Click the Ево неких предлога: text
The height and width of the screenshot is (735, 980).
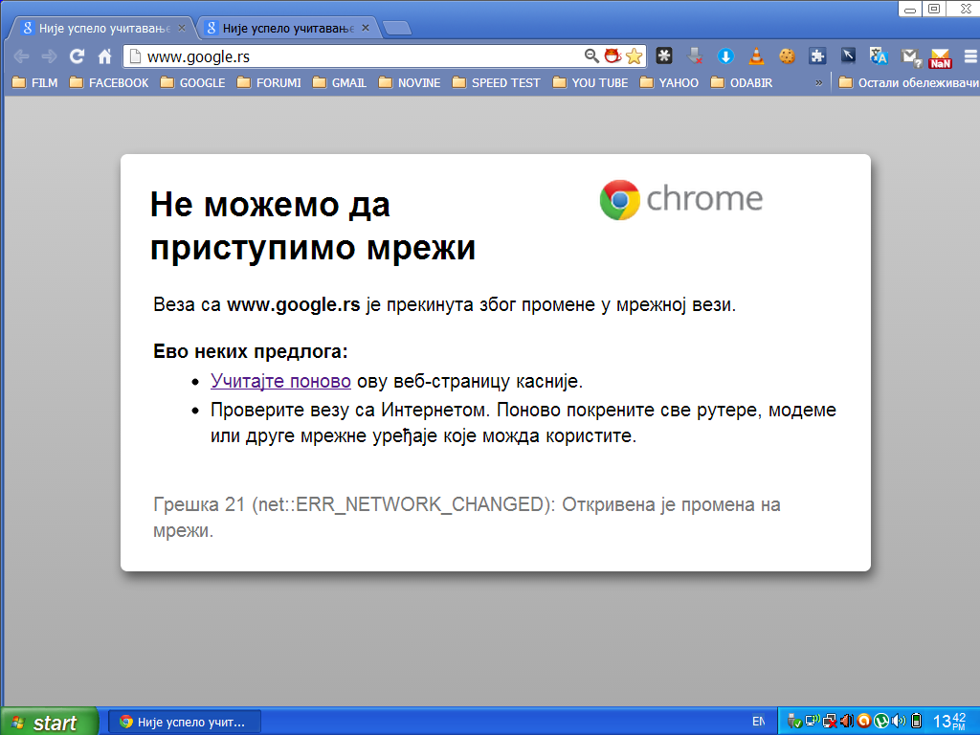tap(251, 351)
